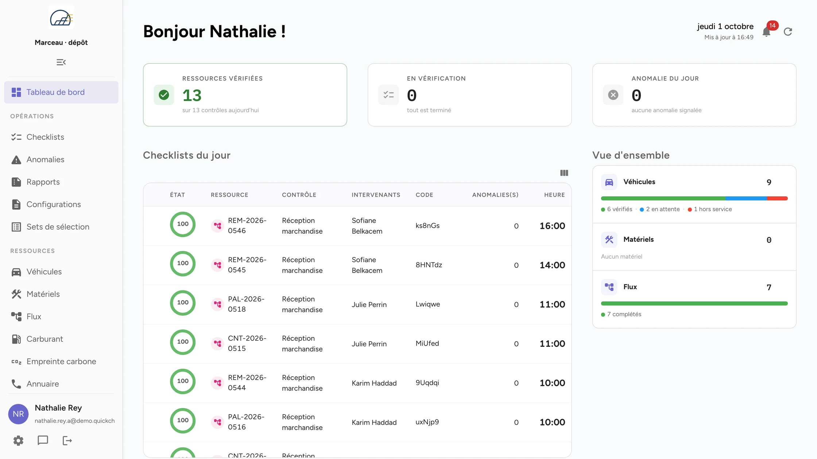Open Véhicules in sidebar resources
This screenshot has width=817, height=459.
click(61, 272)
